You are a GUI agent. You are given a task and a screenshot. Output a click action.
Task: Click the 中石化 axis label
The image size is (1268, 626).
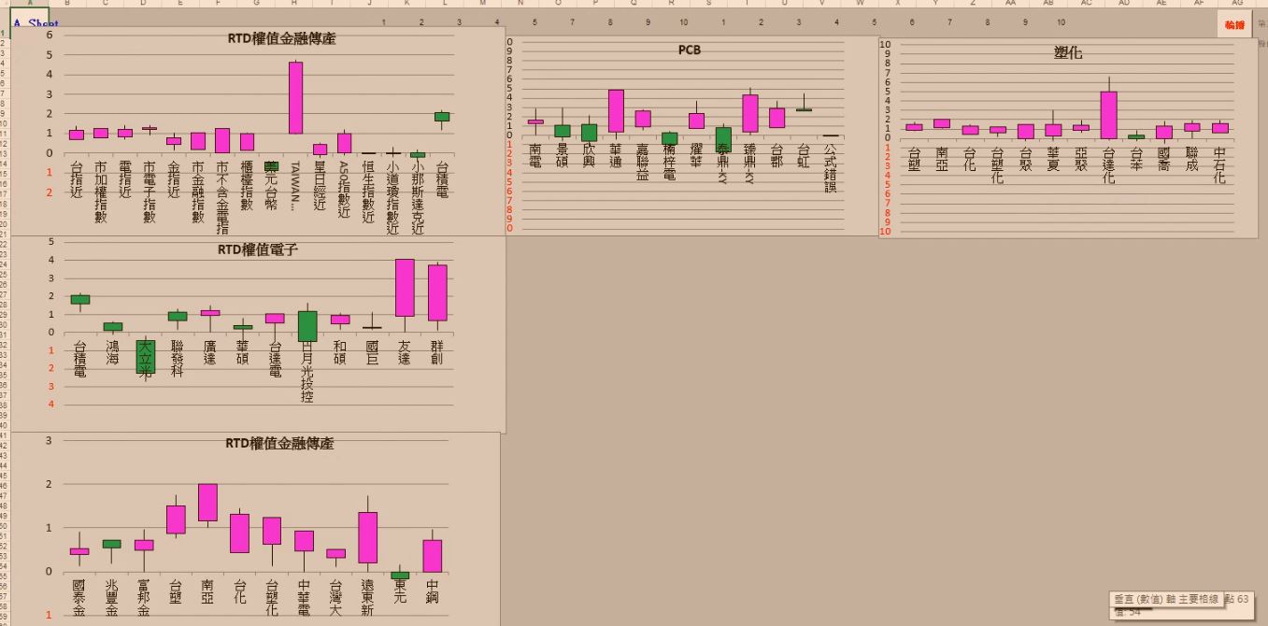1219,165
